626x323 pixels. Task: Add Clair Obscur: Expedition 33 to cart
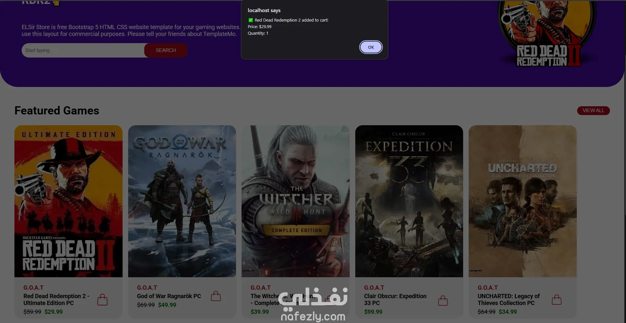point(443,300)
